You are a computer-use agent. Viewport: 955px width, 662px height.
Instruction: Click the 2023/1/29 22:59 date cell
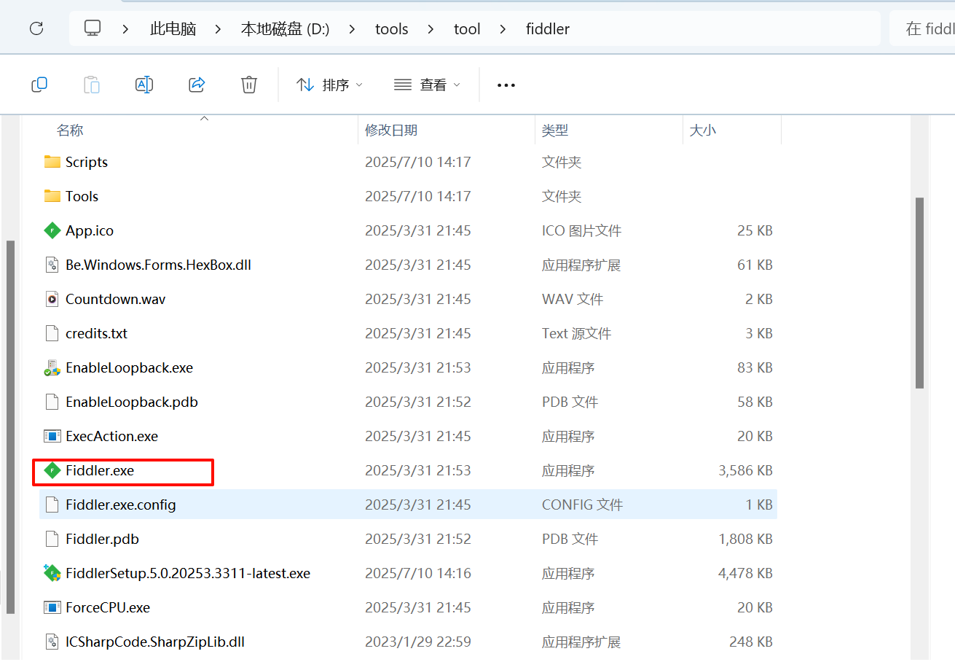418,642
